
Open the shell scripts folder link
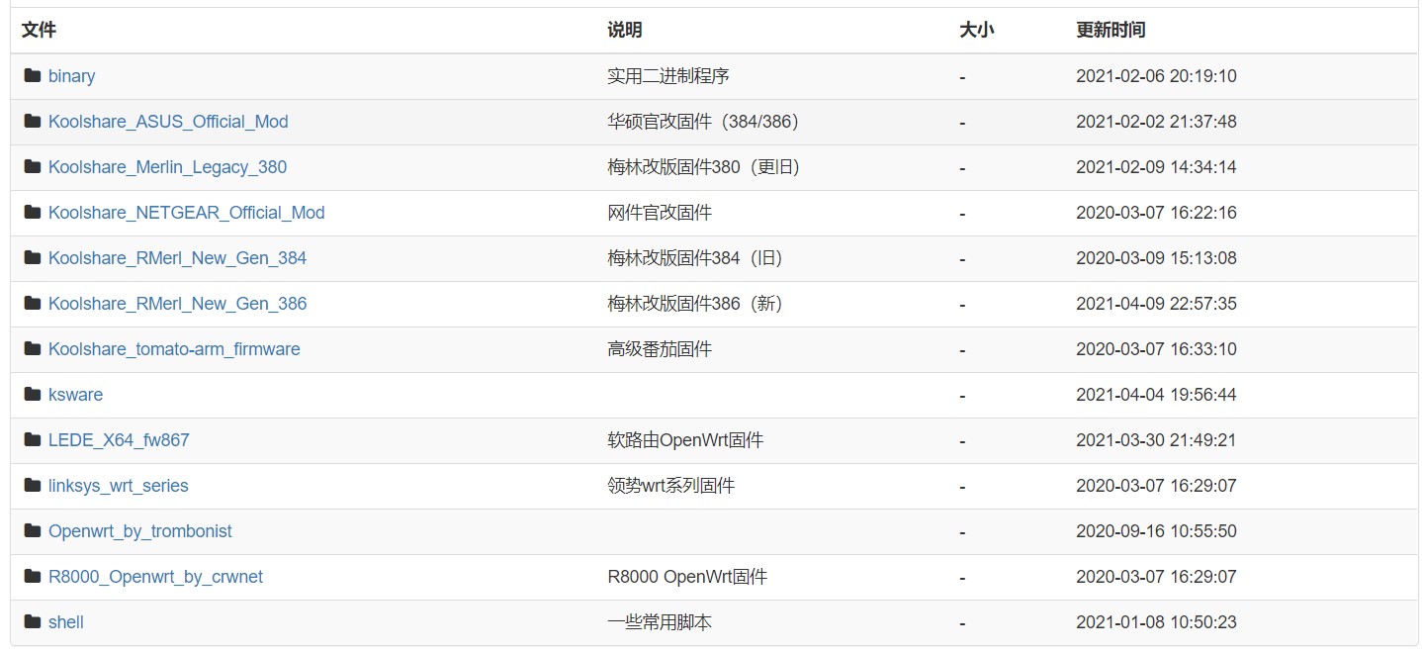[66, 622]
